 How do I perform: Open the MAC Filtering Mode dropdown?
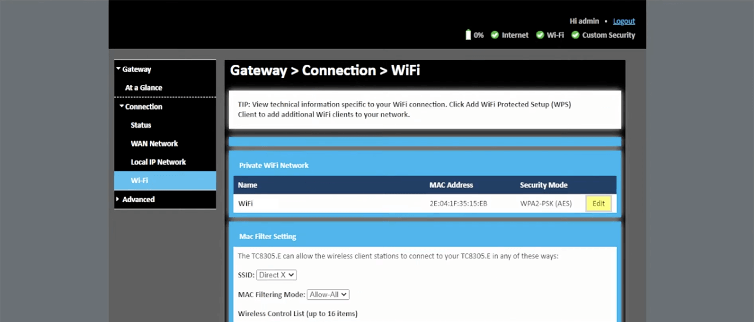pos(328,294)
